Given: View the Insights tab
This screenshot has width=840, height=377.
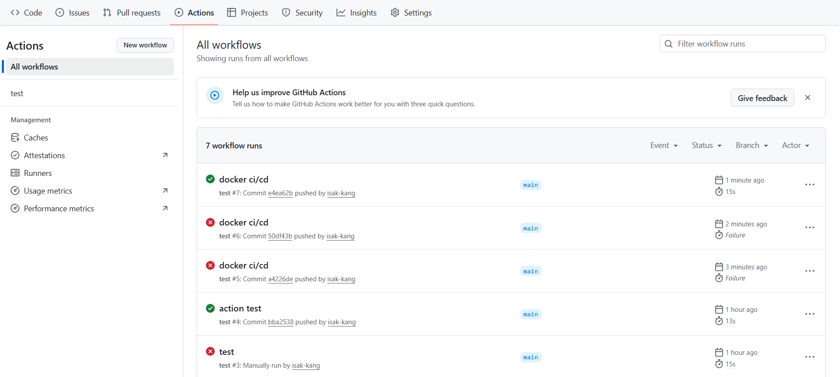Looking at the screenshot, I should tap(356, 12).
